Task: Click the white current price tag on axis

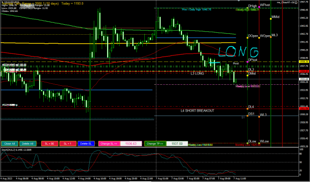Action: 304,79
